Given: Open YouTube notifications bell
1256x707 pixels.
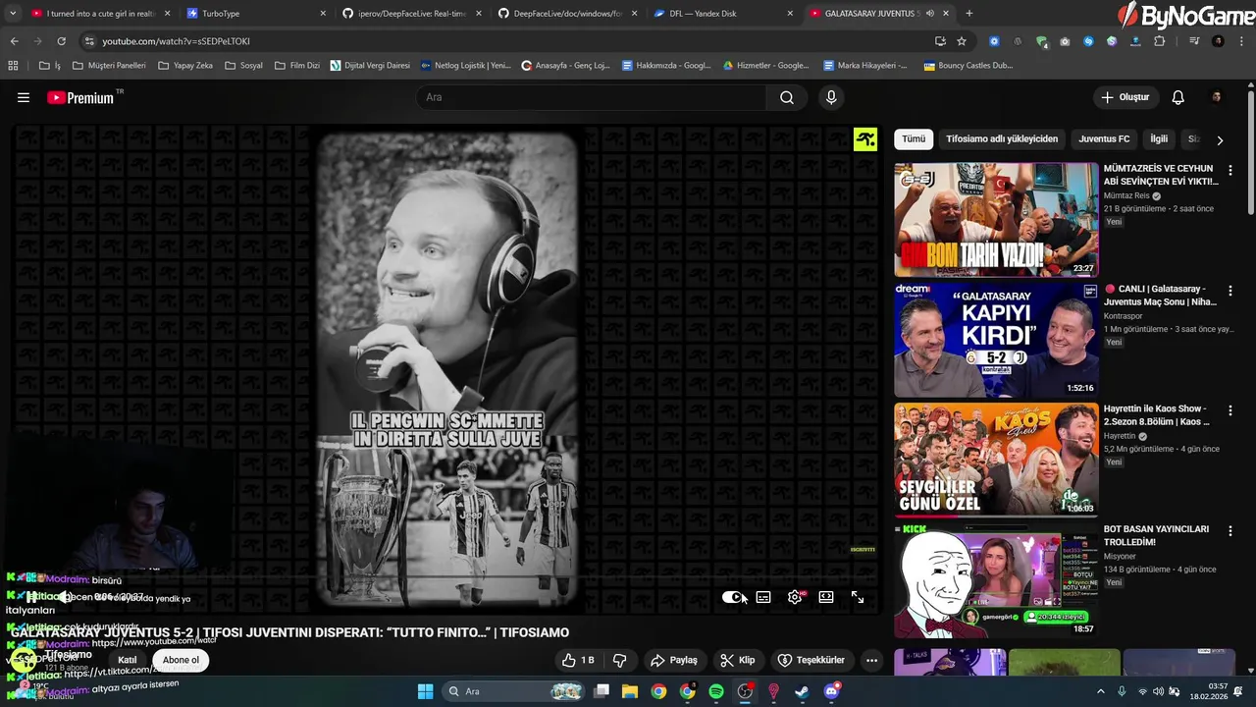Looking at the screenshot, I should coord(1178,97).
